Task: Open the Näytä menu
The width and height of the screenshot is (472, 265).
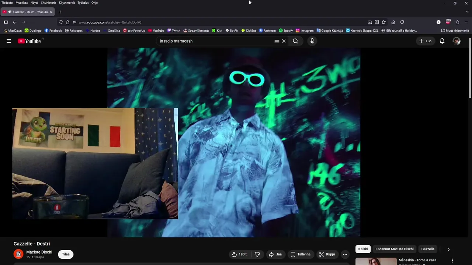Action: coord(34,3)
